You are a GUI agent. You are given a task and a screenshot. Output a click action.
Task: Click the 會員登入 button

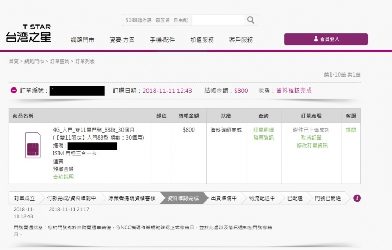326,39
